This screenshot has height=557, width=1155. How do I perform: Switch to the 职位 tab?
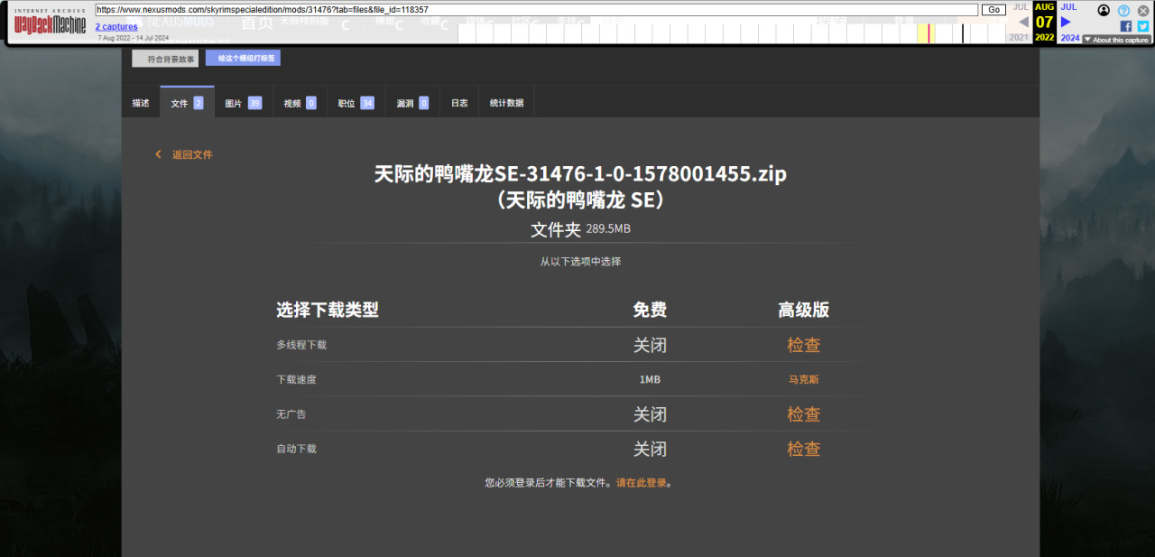(356, 103)
